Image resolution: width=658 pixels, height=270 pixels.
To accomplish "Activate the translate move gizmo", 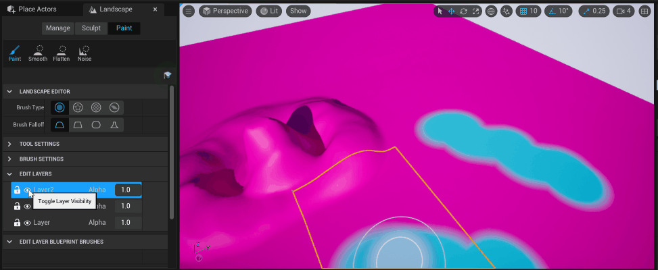I will point(452,11).
